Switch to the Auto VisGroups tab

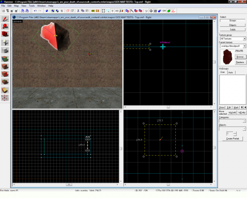231,72
